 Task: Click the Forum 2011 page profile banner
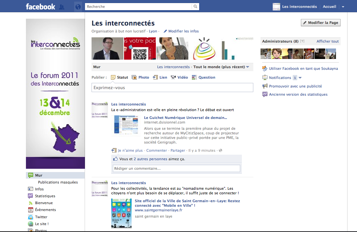[55, 94]
